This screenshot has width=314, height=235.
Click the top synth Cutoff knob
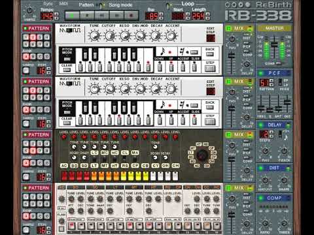(x=110, y=35)
